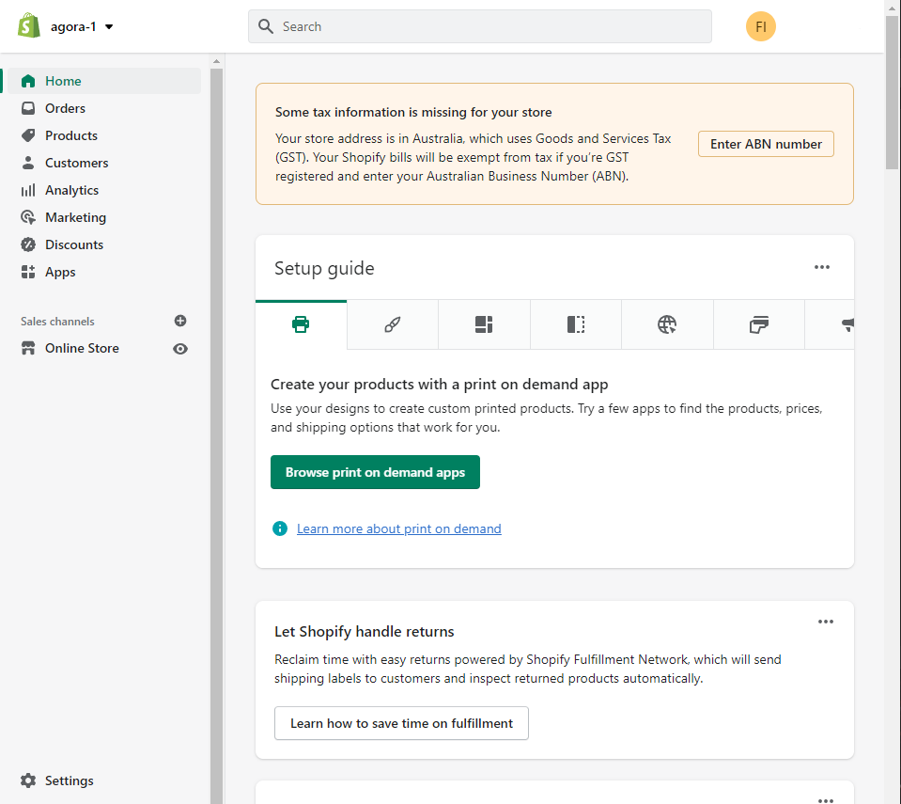Select the globe domain setup tab icon
Image resolution: width=901 pixels, height=804 pixels.
point(666,324)
